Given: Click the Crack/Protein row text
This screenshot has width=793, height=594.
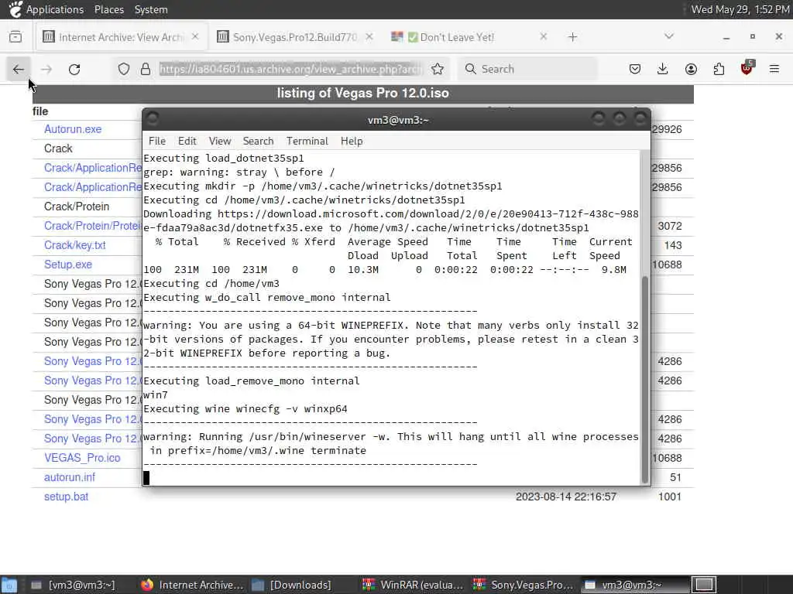Looking at the screenshot, I should tap(77, 207).
